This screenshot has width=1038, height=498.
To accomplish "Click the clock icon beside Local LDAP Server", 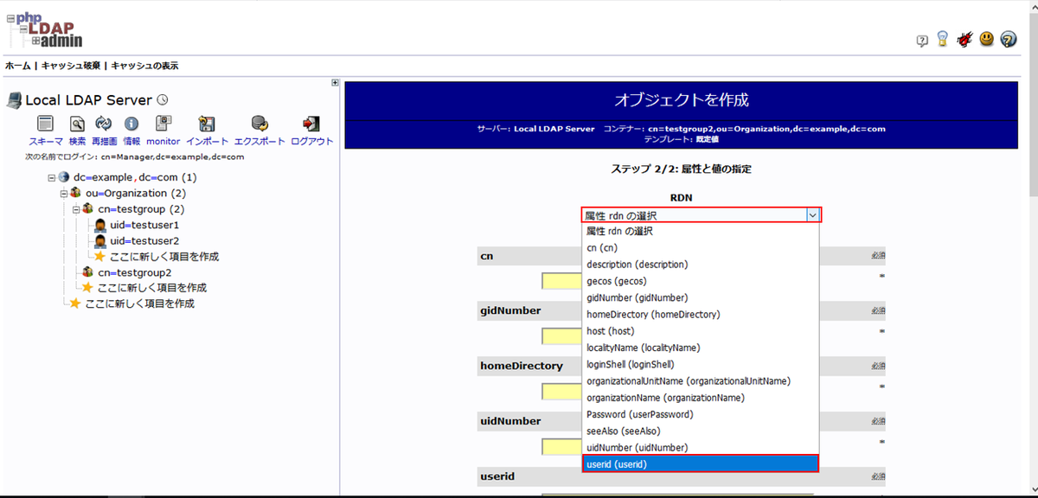I will [x=162, y=100].
